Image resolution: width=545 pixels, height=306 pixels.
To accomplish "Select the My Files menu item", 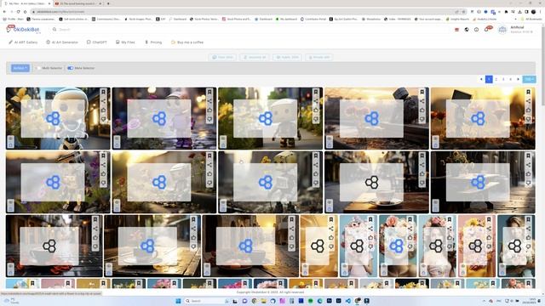I will [125, 42].
